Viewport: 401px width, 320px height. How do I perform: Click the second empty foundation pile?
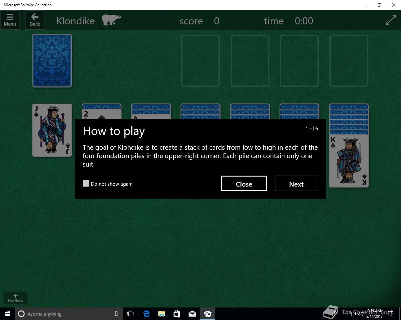click(250, 61)
